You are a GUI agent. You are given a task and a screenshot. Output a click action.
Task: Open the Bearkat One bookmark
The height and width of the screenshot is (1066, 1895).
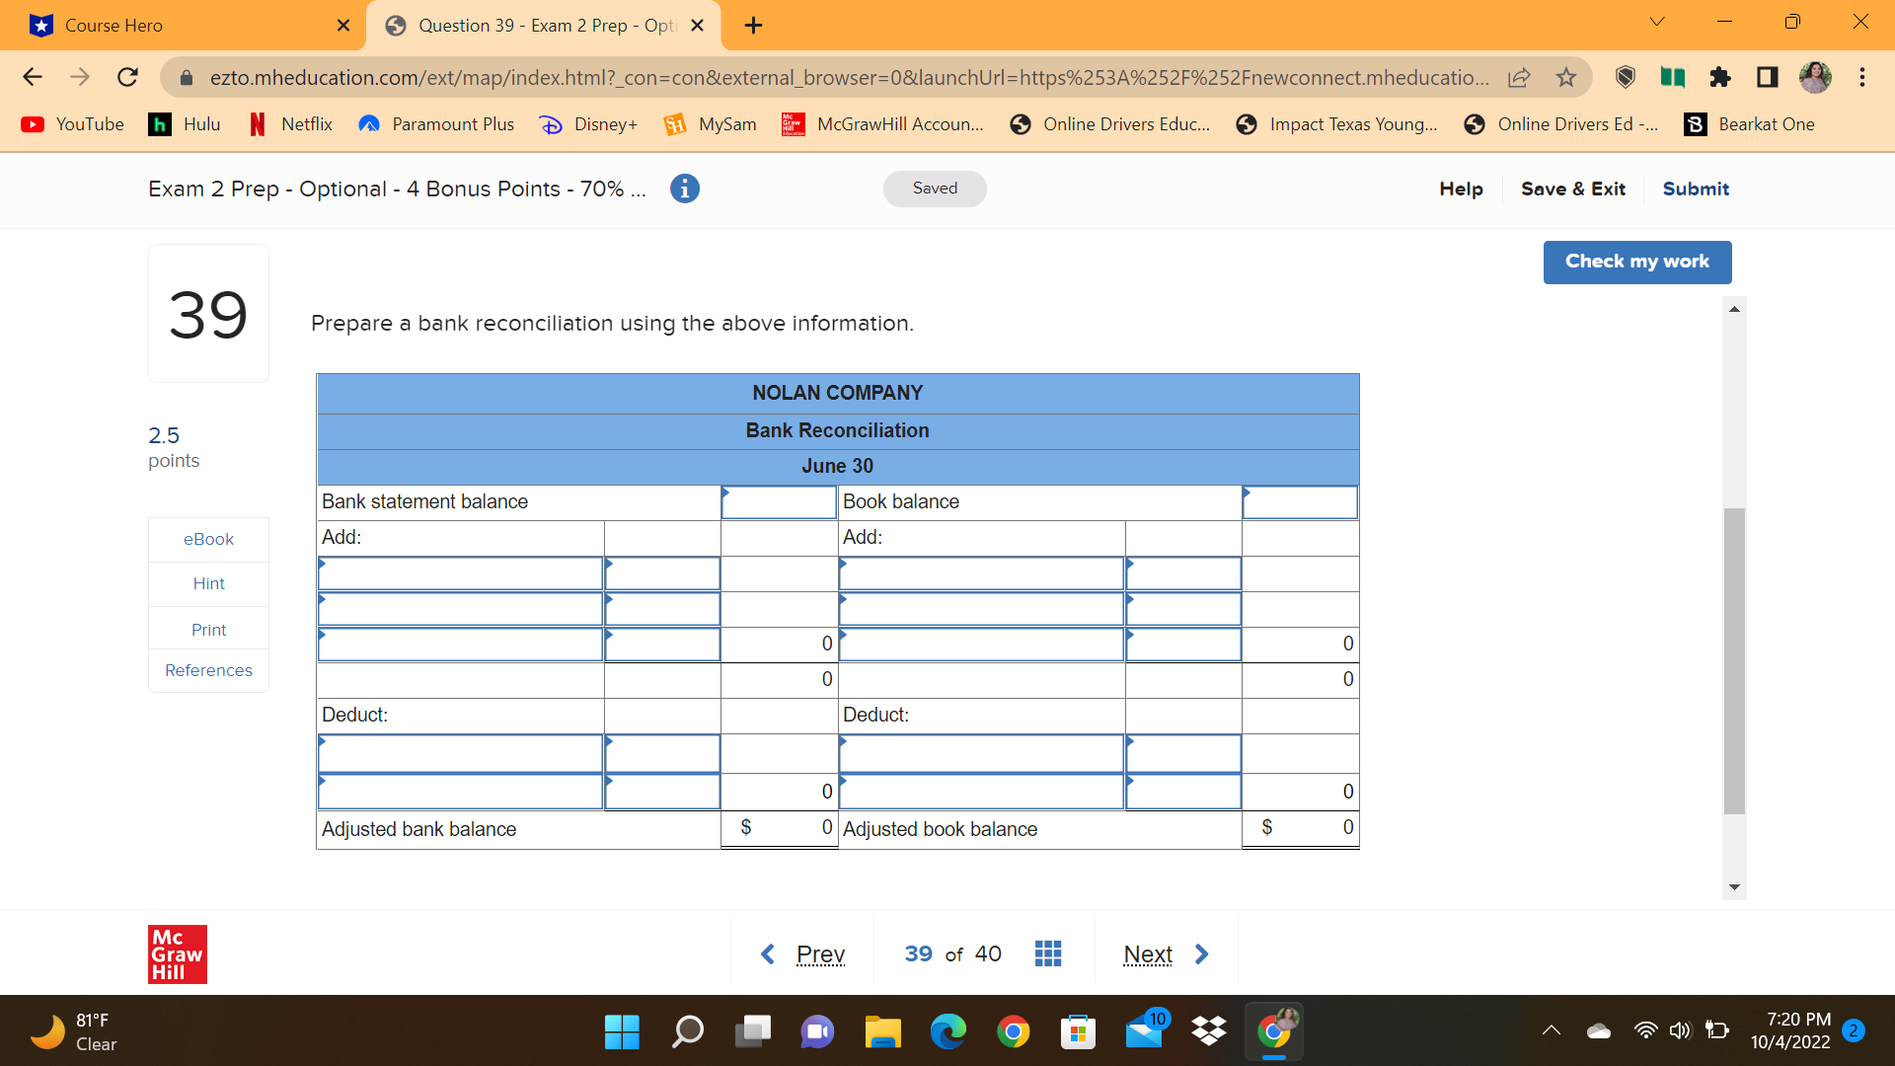click(1749, 124)
